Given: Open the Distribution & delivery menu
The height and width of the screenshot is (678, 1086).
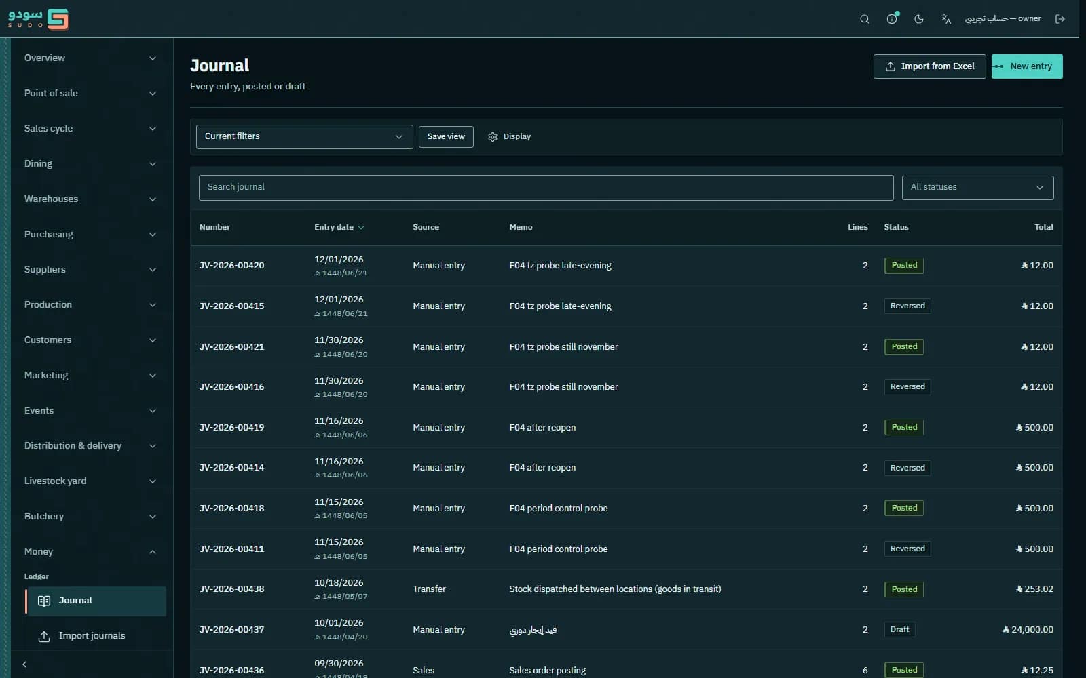Looking at the screenshot, I should pyautogui.click(x=90, y=446).
